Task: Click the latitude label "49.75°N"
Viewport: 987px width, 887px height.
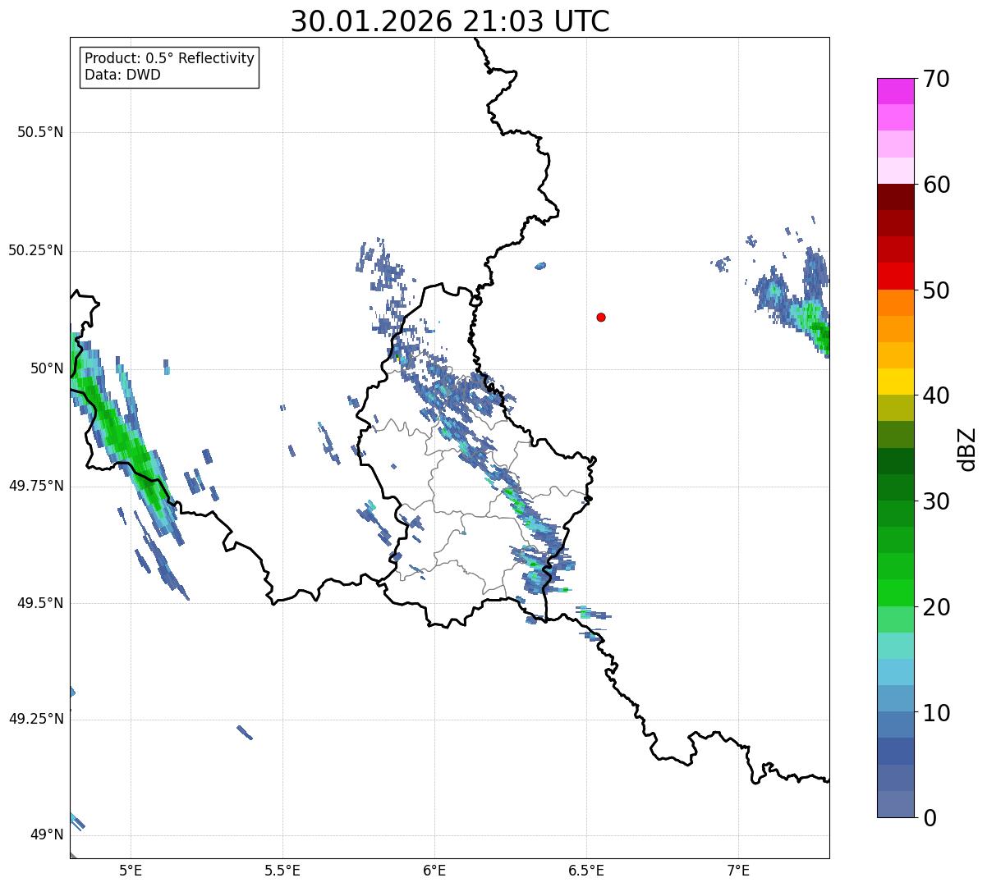Action: (36, 486)
